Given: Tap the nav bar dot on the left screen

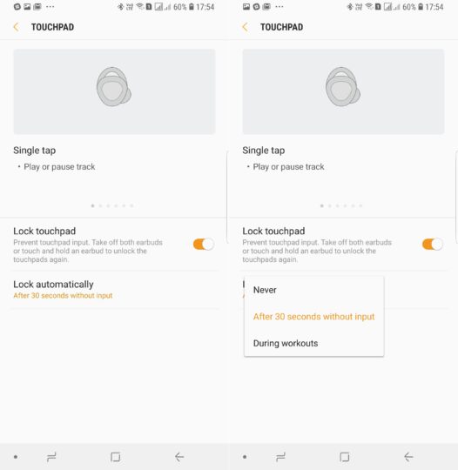Looking at the screenshot, I should [16, 457].
